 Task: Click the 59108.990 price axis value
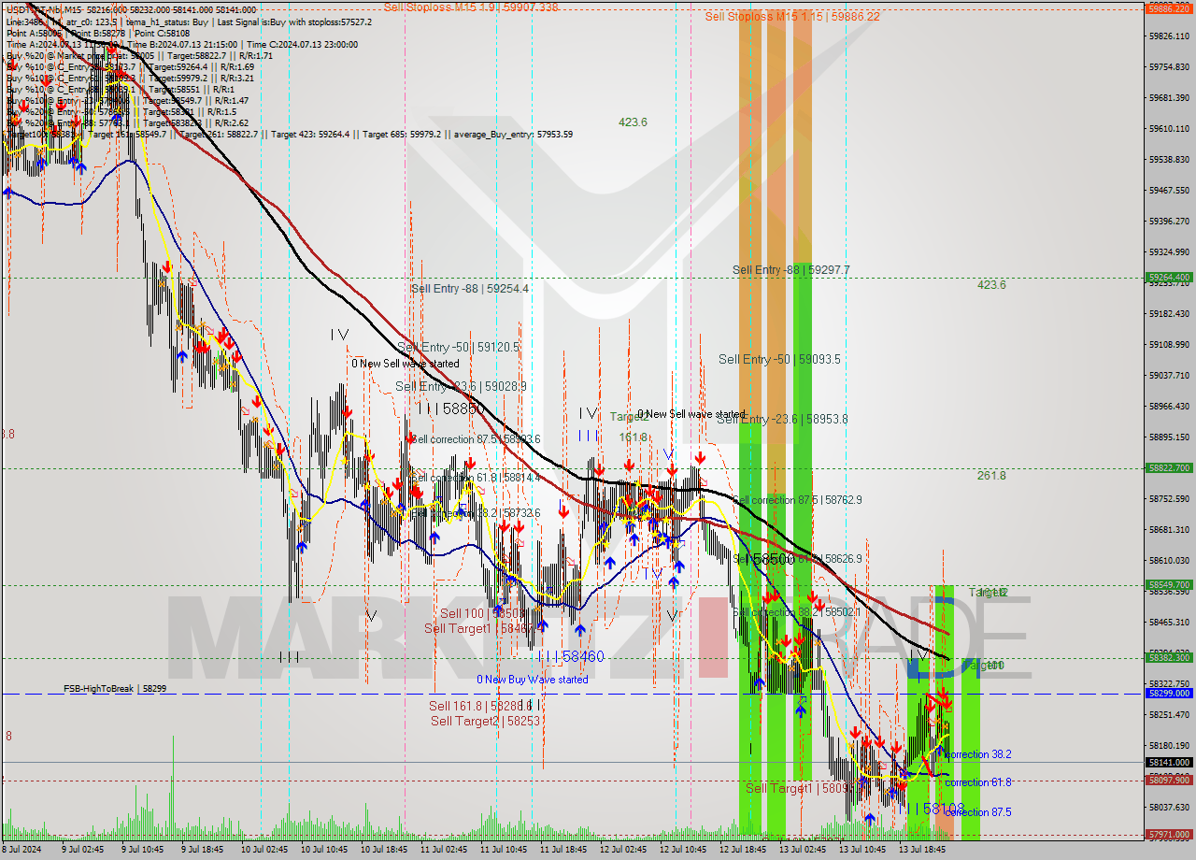point(1169,344)
